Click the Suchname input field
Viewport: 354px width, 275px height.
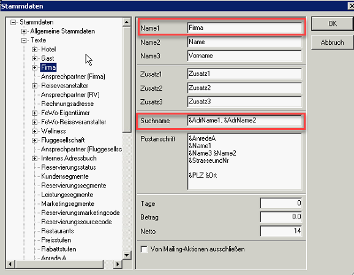click(244, 121)
